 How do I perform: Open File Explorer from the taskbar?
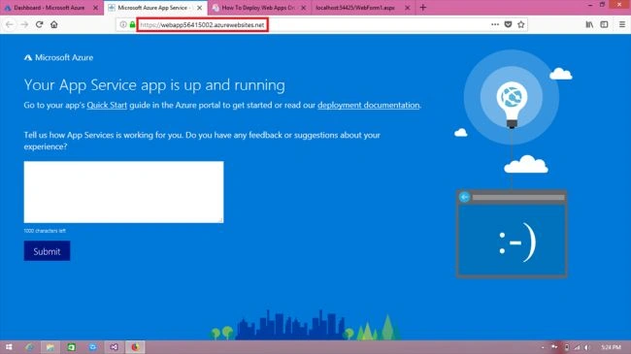(x=50, y=347)
